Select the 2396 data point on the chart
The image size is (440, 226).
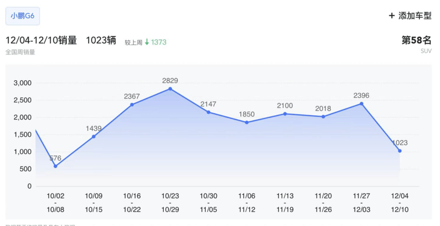coord(361,104)
